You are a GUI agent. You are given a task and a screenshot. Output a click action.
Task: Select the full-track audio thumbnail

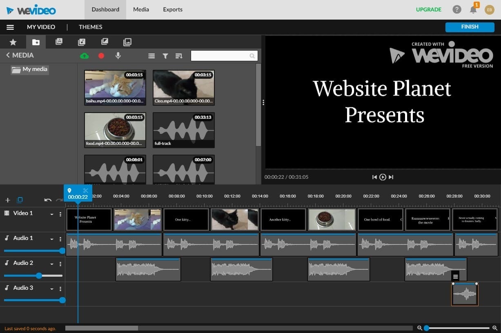184,130
